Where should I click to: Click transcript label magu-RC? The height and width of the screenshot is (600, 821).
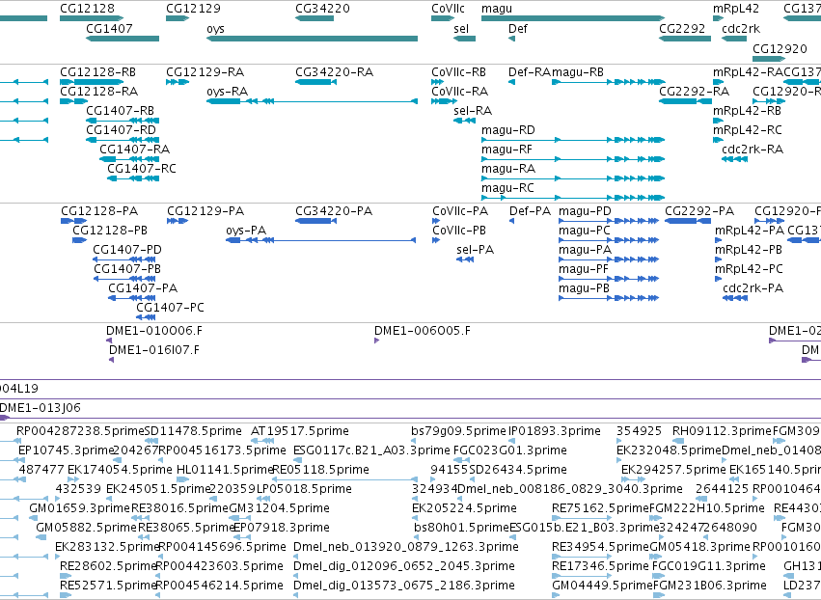pyautogui.click(x=507, y=188)
